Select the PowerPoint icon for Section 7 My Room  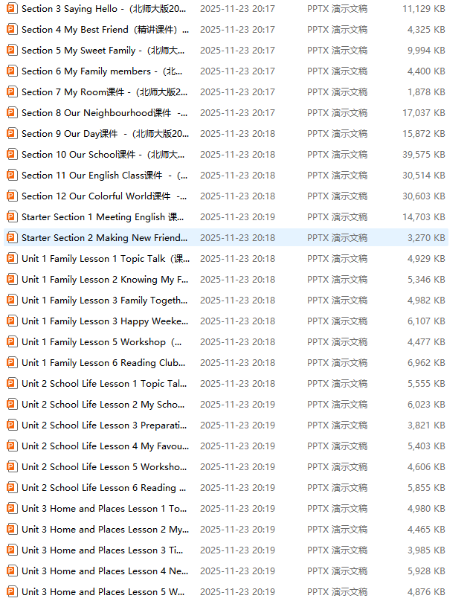[11, 92]
